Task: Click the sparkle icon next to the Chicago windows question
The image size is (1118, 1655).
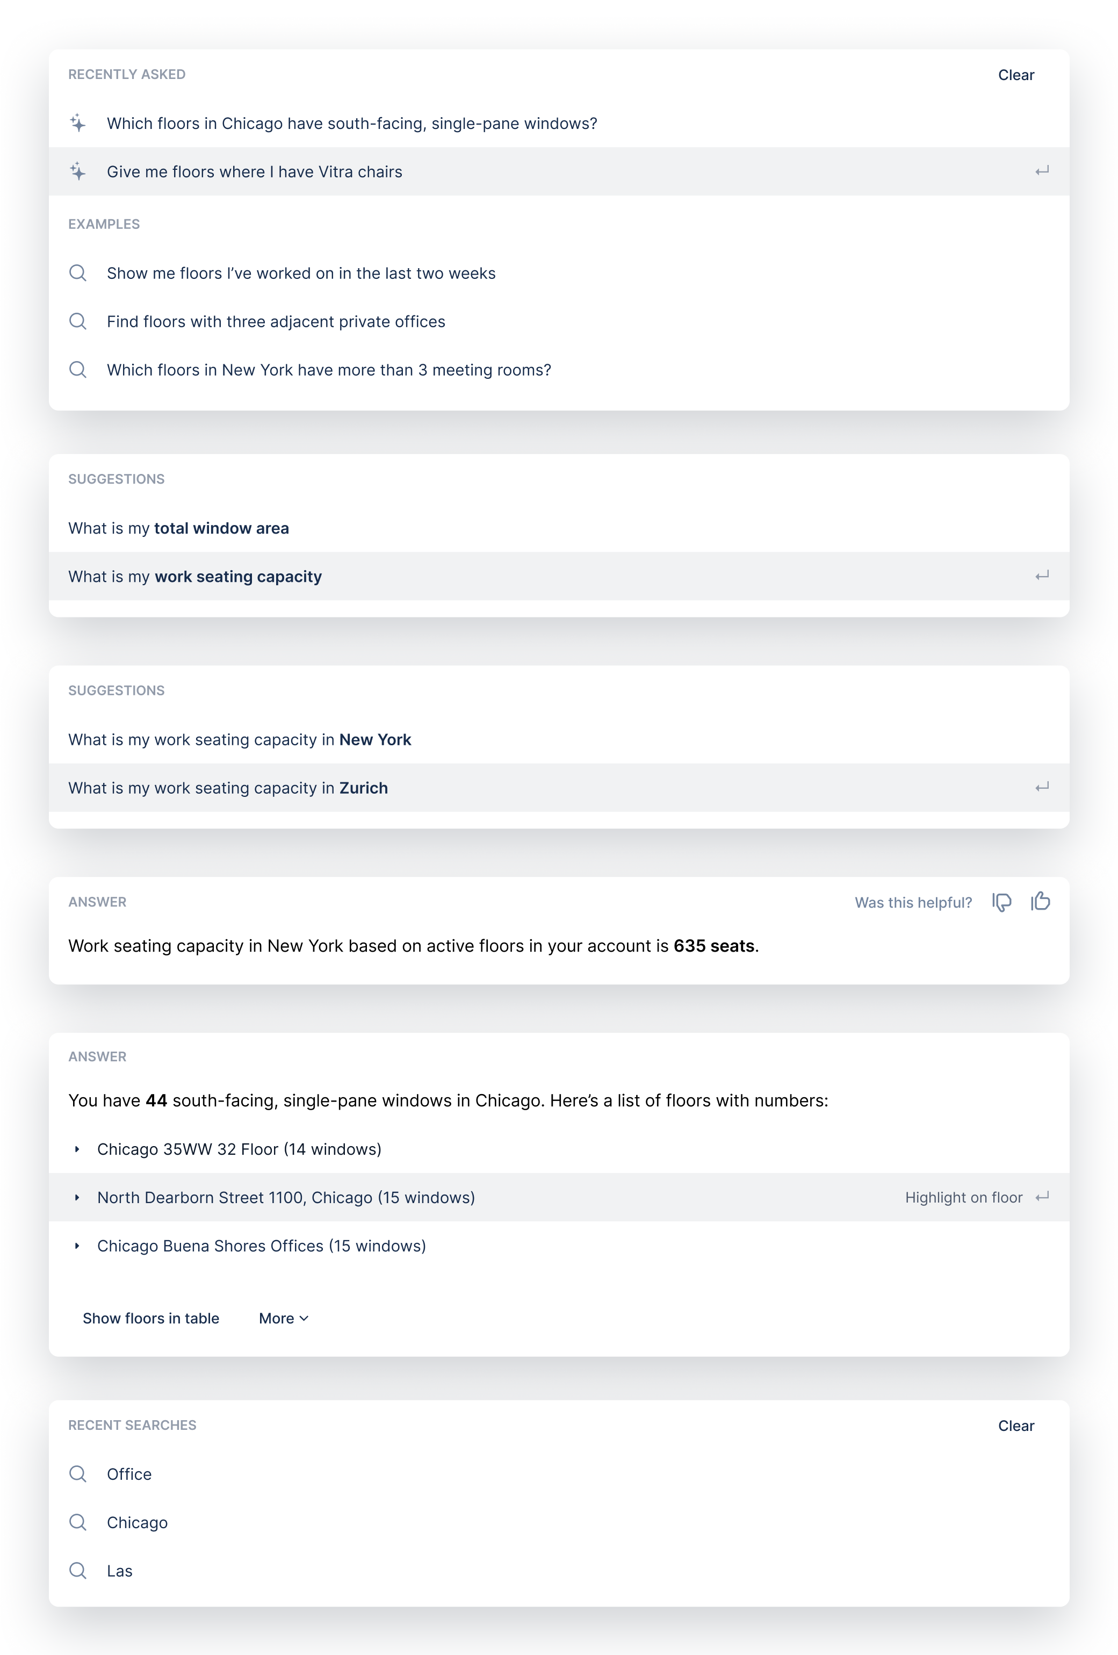Action: [78, 123]
